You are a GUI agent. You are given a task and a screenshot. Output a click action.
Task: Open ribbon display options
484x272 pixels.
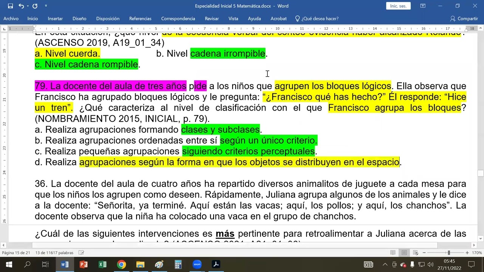point(423,6)
